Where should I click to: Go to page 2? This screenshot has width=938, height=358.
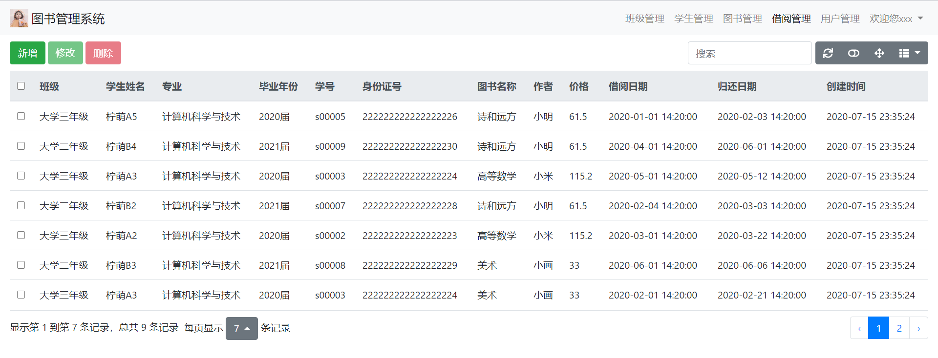tap(899, 328)
